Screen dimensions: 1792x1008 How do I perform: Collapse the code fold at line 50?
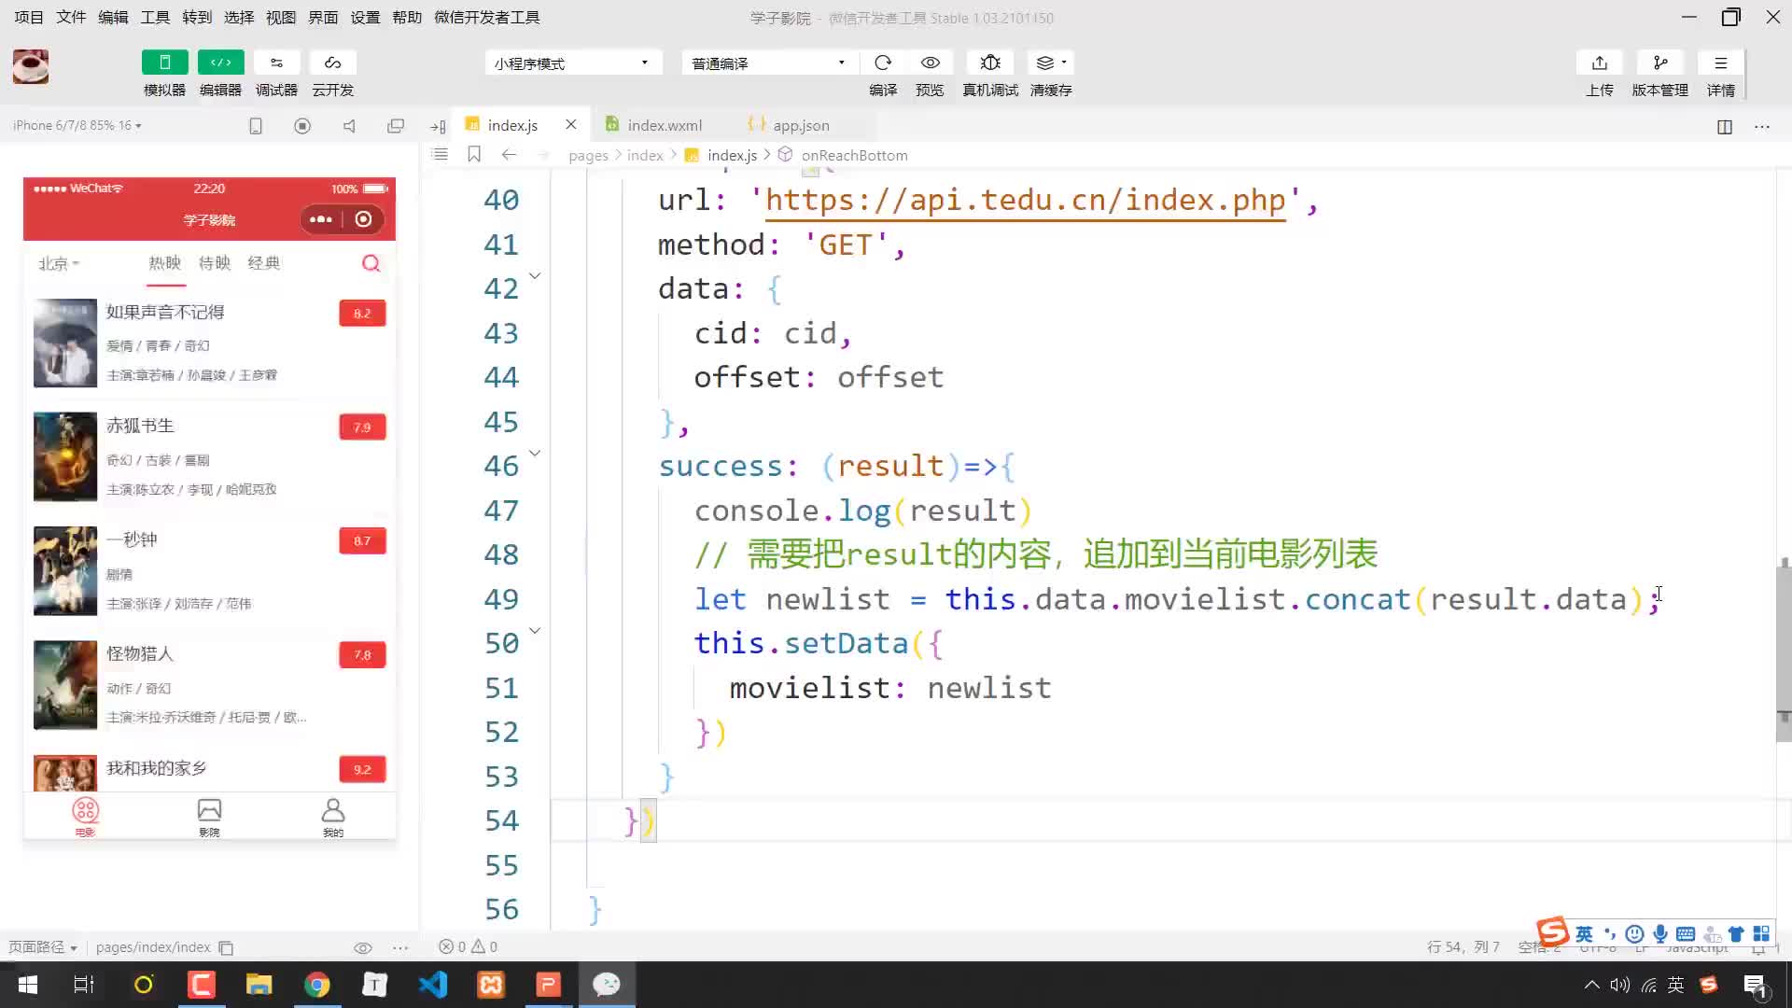point(535,631)
